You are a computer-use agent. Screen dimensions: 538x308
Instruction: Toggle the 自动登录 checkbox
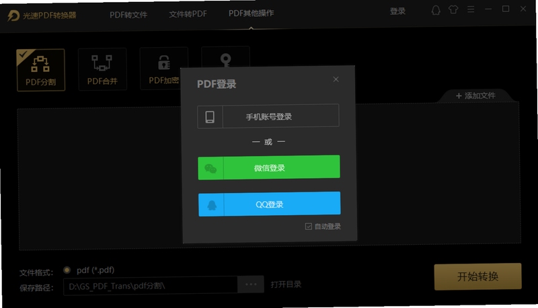click(309, 227)
